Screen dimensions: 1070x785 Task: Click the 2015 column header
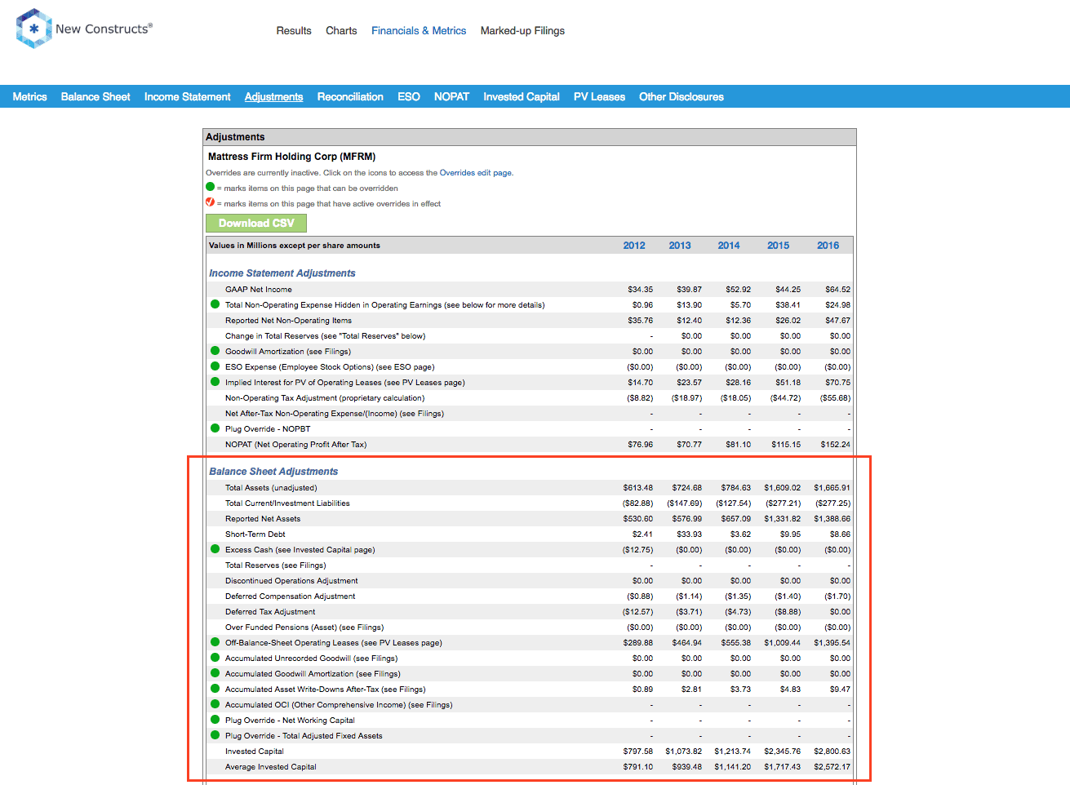click(779, 246)
